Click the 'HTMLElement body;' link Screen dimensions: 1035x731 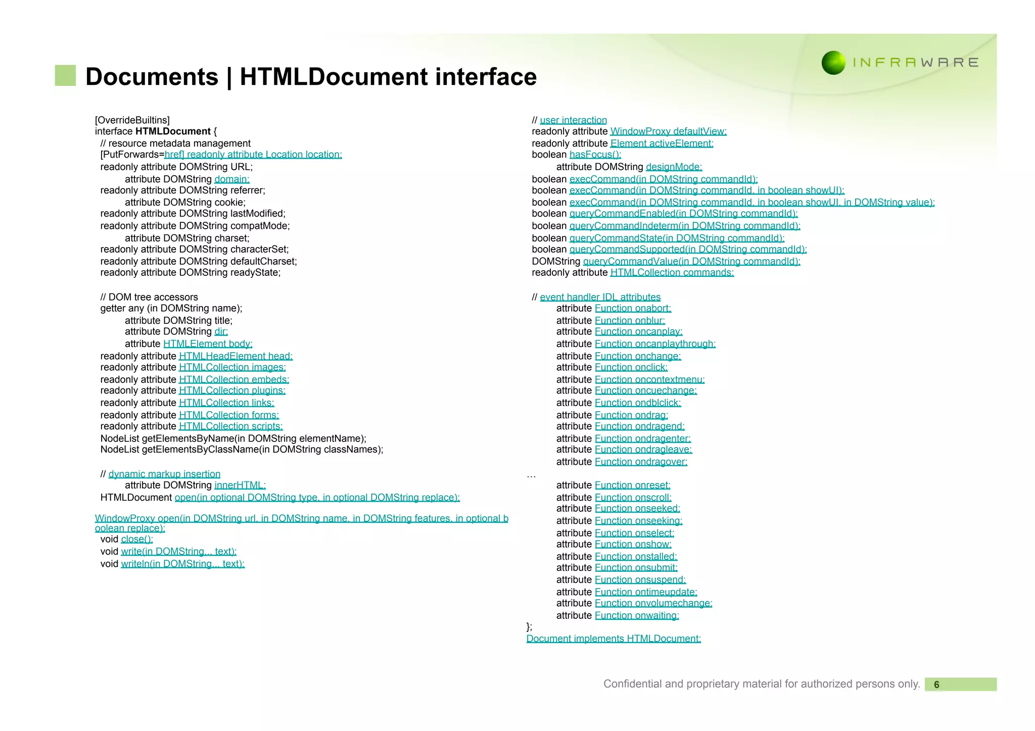point(208,344)
